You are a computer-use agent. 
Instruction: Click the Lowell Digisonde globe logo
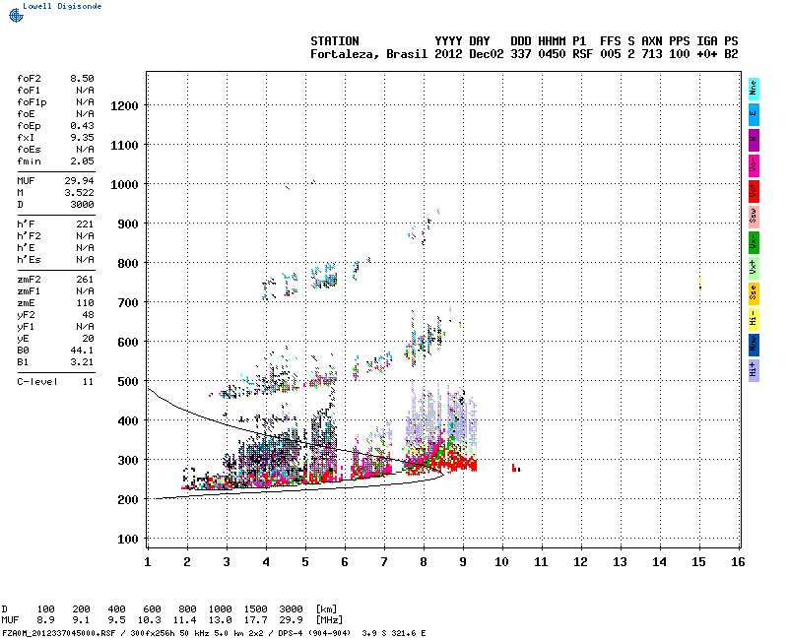tap(16, 15)
